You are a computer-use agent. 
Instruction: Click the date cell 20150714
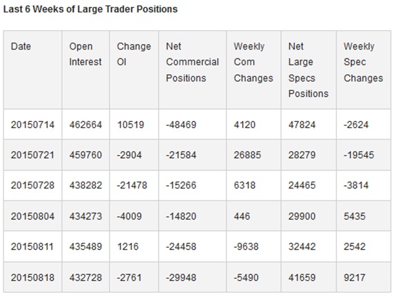point(32,125)
